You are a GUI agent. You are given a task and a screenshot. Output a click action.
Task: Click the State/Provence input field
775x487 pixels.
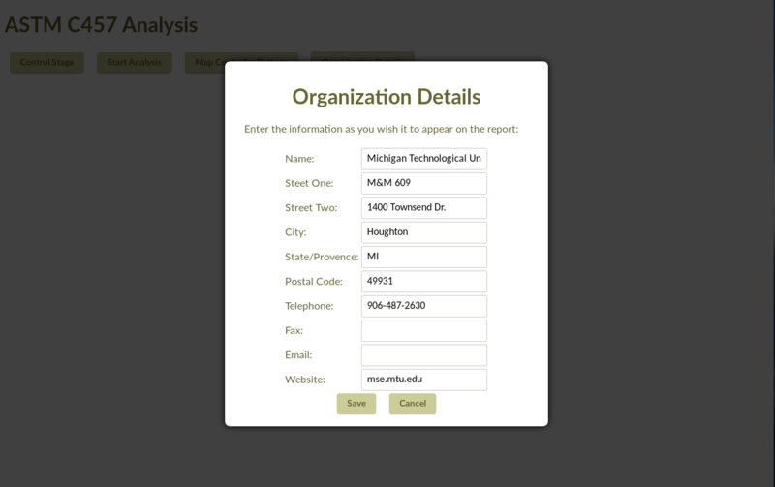point(424,257)
